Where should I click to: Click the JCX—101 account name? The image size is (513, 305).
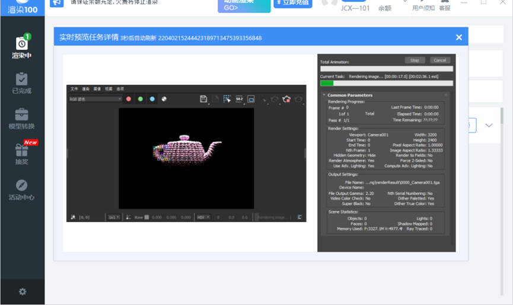coord(355,8)
